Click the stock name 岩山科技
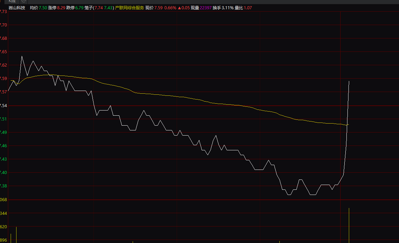Screen dimensions: 399x243 (17, 8)
